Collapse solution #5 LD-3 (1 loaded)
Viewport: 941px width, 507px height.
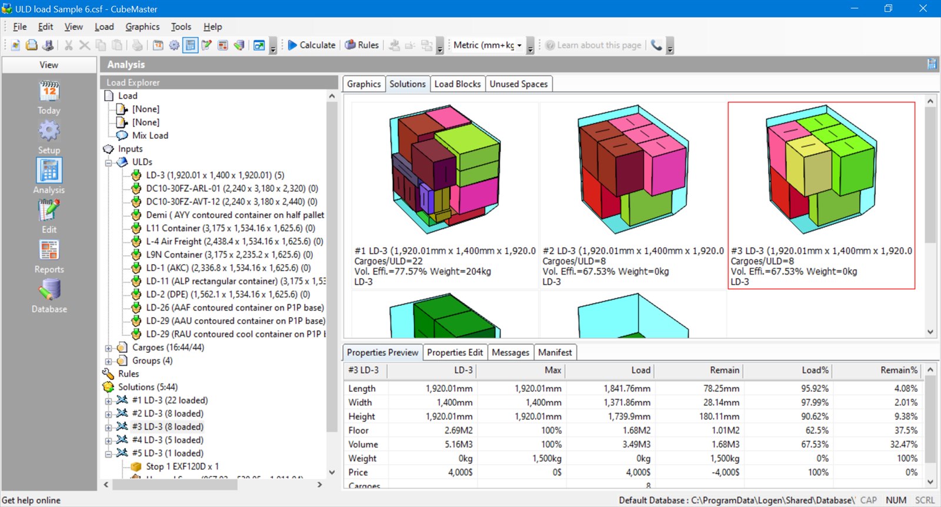(109, 453)
